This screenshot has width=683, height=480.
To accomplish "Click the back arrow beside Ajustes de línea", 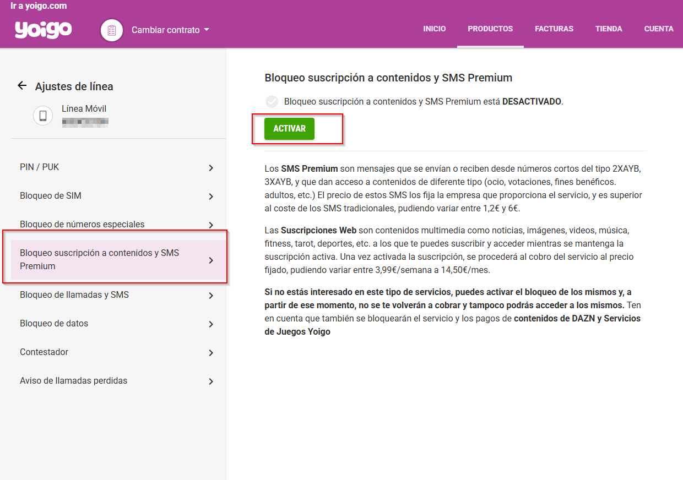I will coord(21,85).
